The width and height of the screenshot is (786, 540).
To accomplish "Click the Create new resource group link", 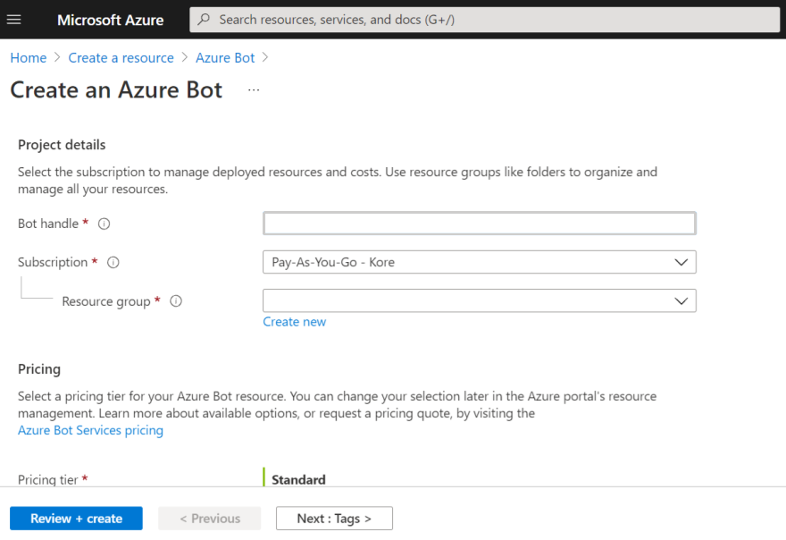I will coord(294,321).
